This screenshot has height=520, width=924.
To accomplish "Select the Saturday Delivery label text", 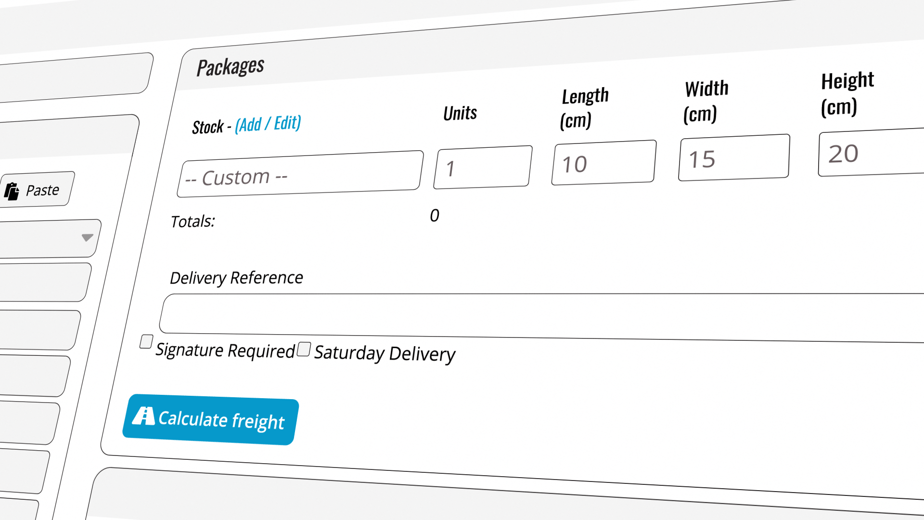I will click(385, 353).
